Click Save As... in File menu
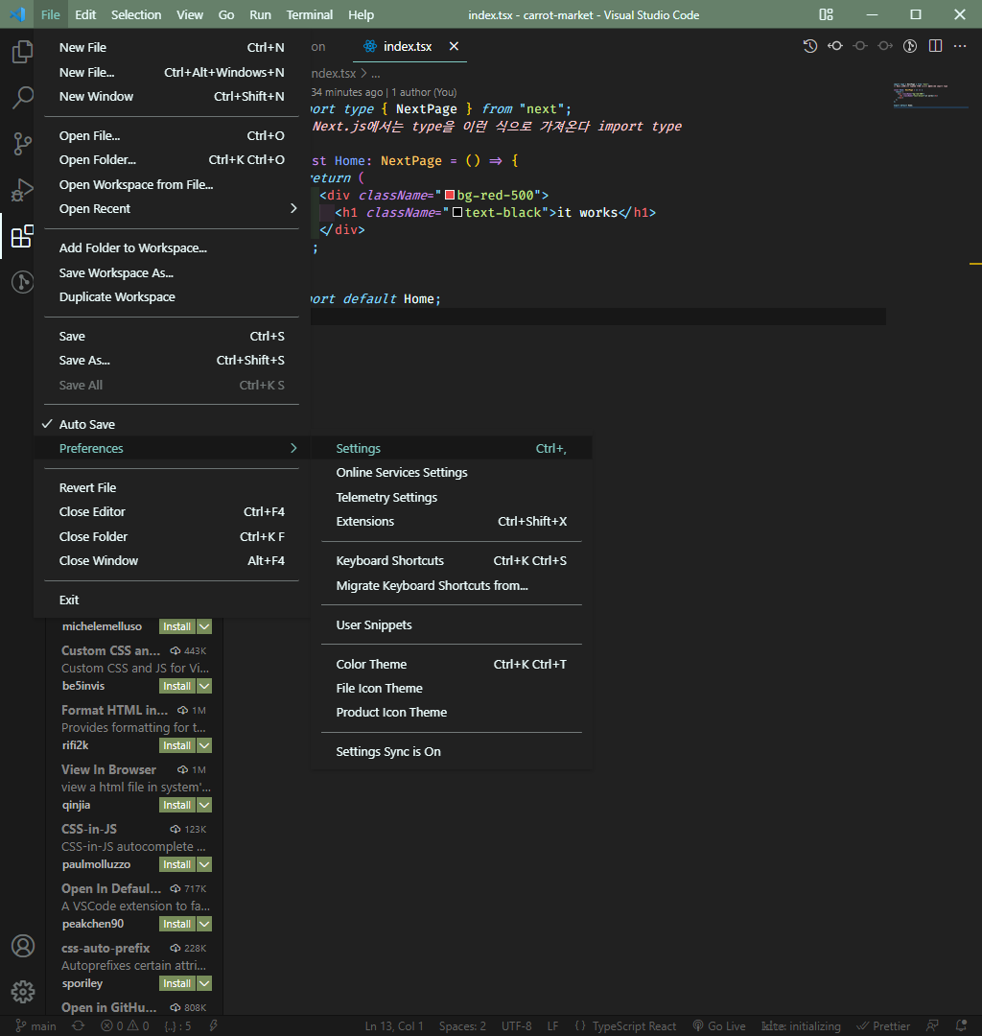This screenshot has height=1036, width=982. tap(172, 360)
